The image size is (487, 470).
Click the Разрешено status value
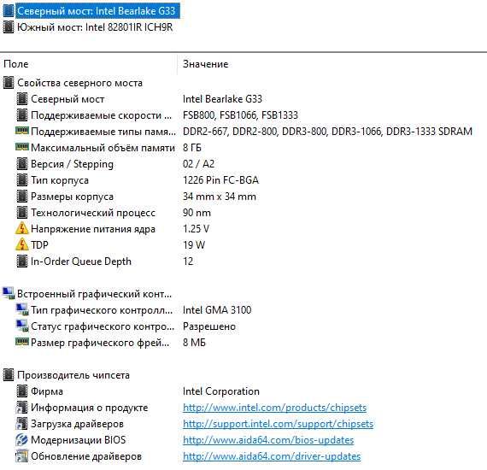click(x=209, y=326)
